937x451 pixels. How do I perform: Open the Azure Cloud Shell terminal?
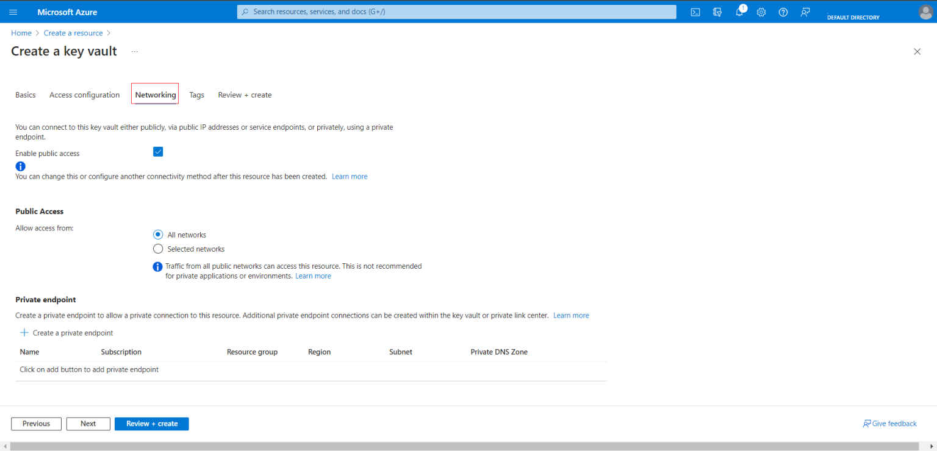point(695,12)
